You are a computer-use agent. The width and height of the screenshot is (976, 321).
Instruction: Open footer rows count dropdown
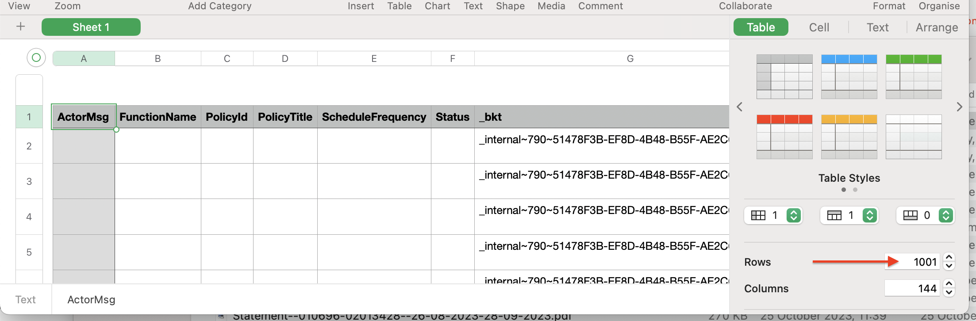[946, 215]
